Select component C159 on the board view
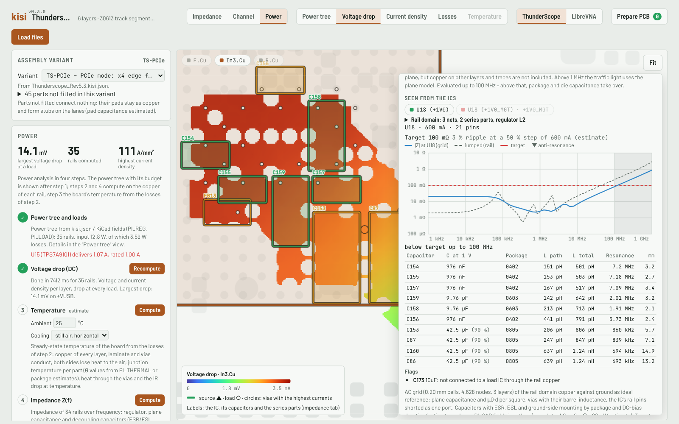The image size is (679, 424). [291, 211]
